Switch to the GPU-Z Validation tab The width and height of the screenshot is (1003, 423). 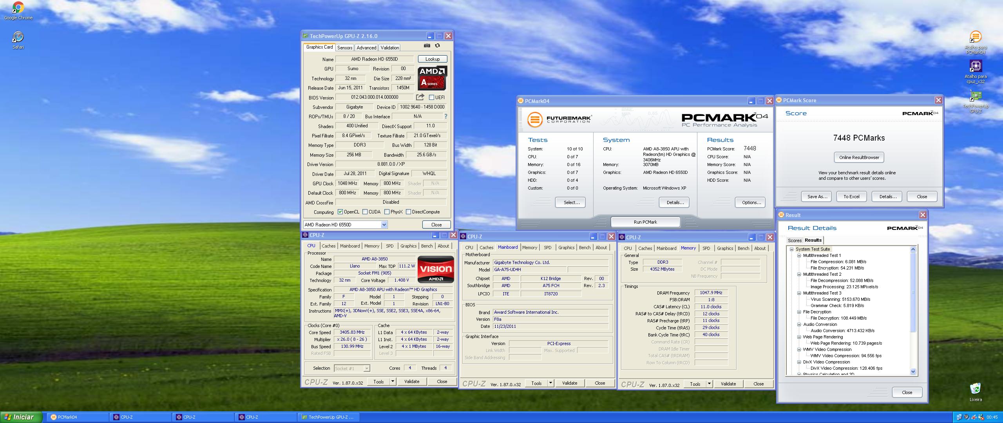click(x=390, y=48)
